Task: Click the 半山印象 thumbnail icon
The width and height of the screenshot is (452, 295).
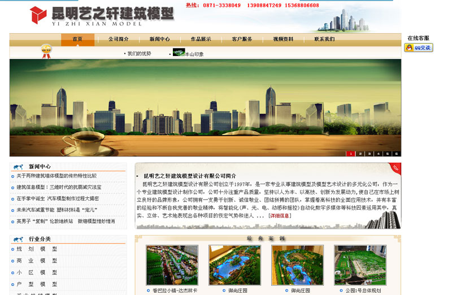Action: click(179, 53)
